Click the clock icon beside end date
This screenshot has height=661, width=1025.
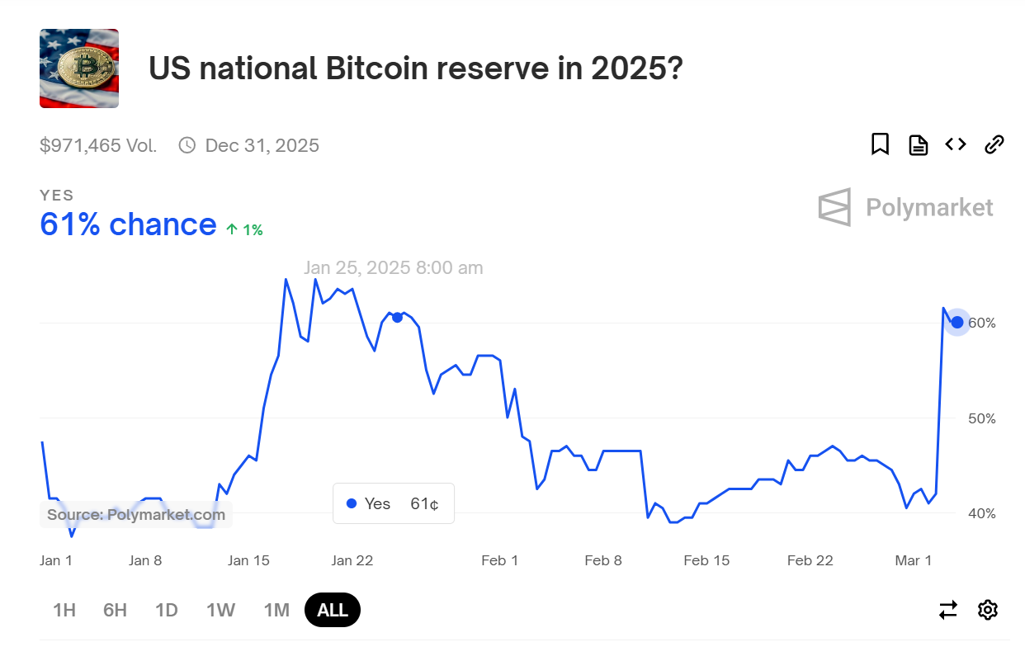pyautogui.click(x=187, y=146)
